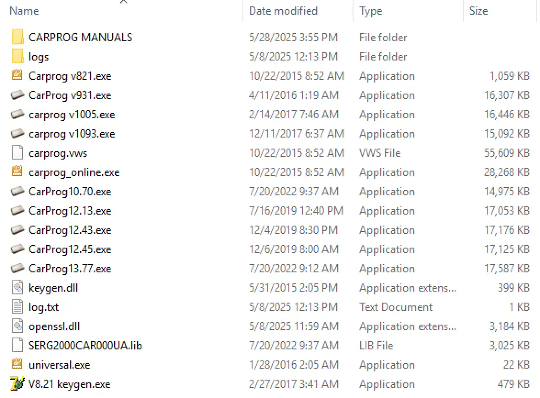Click the size value 479 KB

coord(513,384)
